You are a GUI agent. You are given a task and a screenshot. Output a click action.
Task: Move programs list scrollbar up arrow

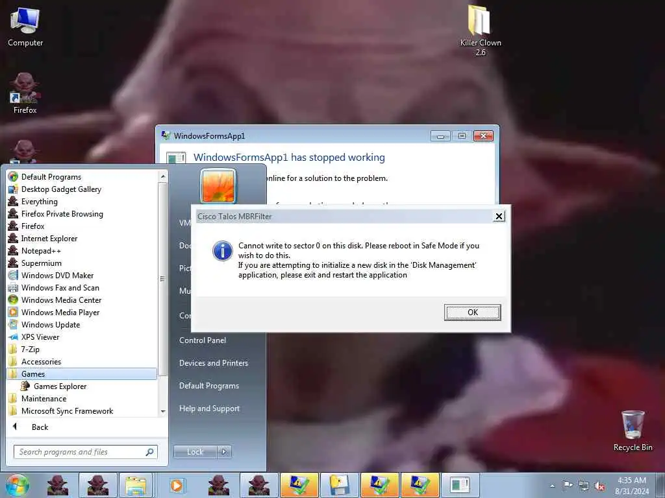click(x=163, y=176)
